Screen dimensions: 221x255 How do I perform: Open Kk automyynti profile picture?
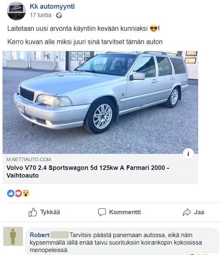coord(16,11)
